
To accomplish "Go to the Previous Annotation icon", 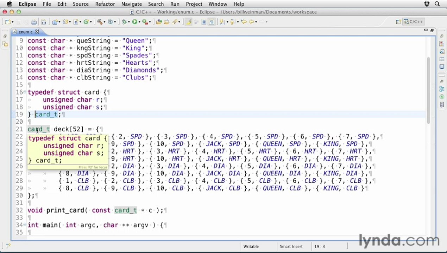I will (x=232, y=22).
